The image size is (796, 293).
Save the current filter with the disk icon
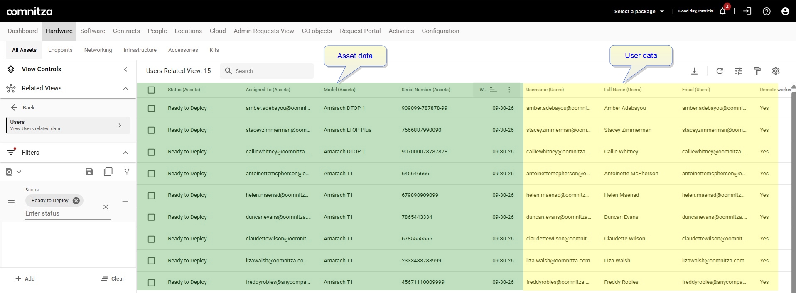[89, 172]
